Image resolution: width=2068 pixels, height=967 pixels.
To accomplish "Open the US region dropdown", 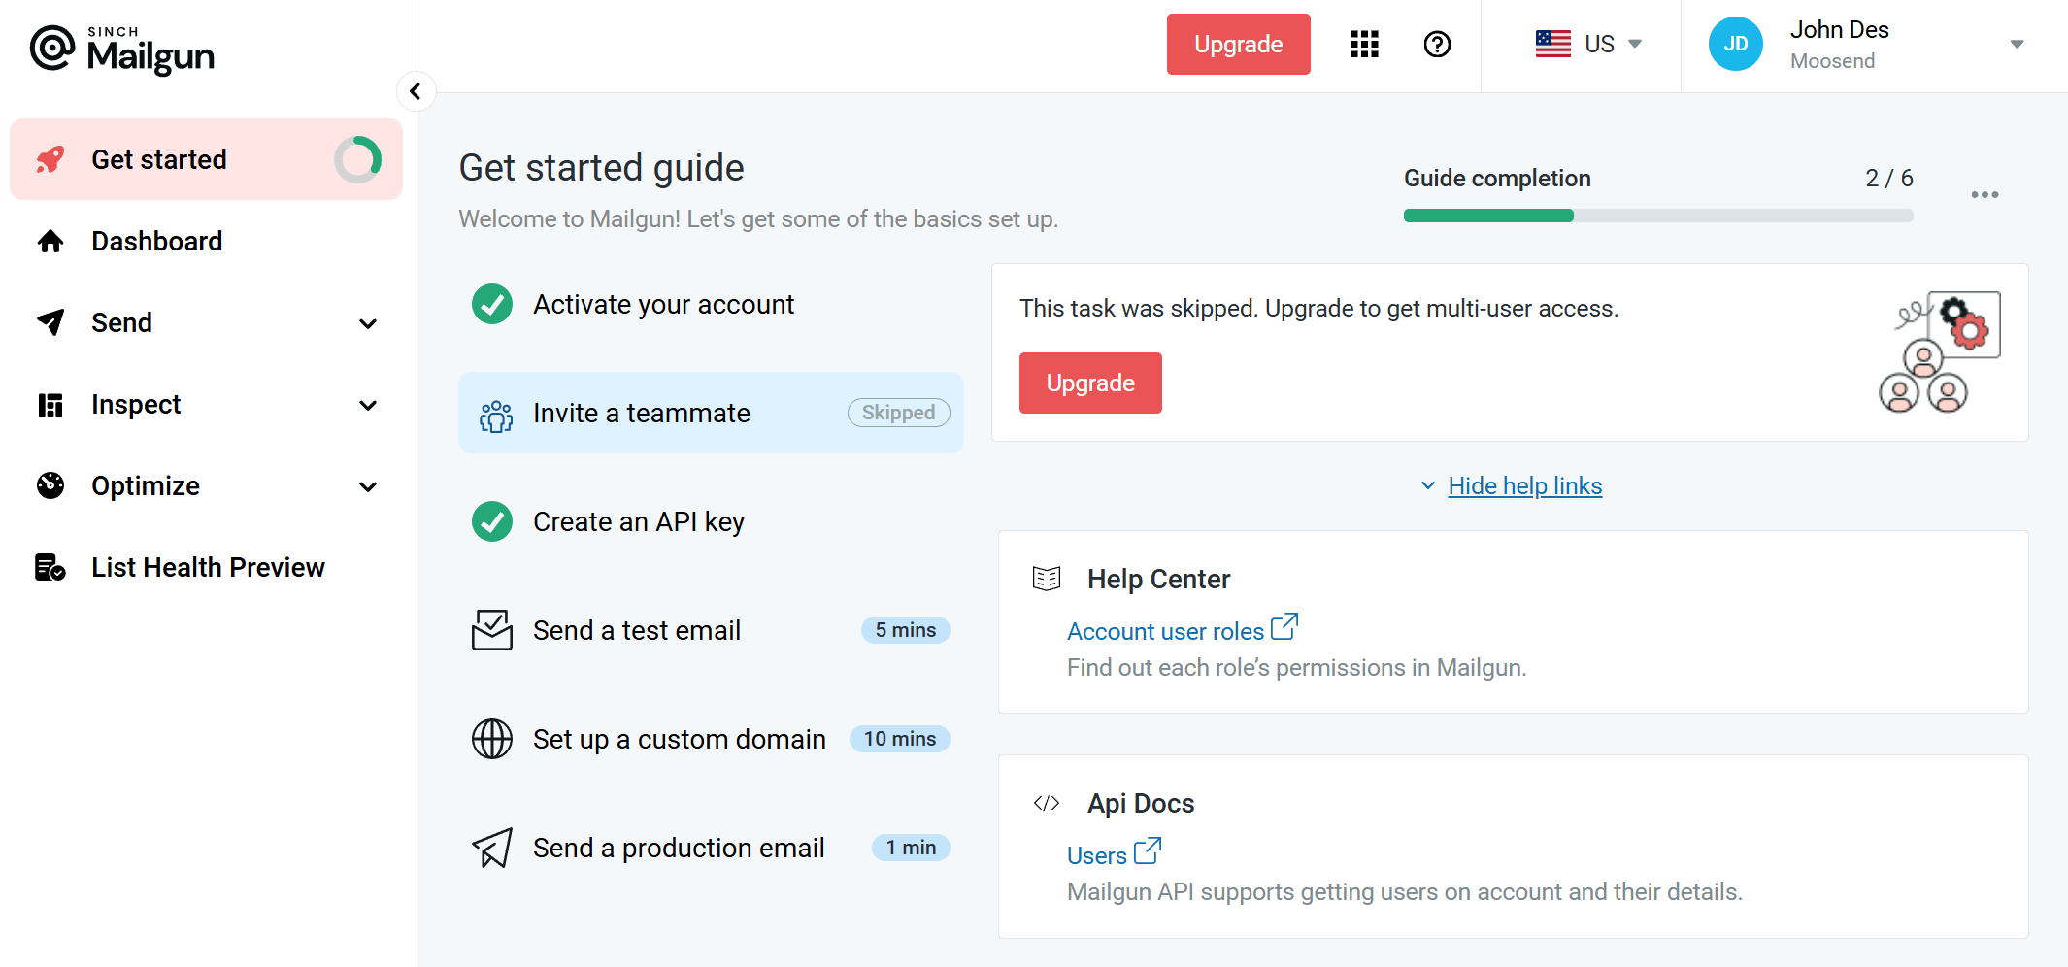I will [x=1587, y=44].
